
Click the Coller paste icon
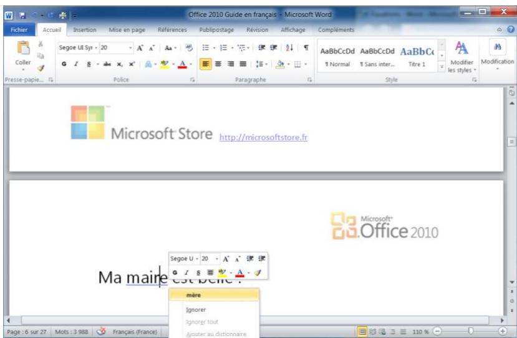(23, 48)
